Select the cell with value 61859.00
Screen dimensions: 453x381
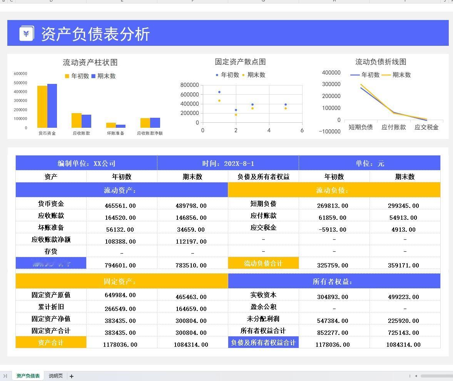pyautogui.click(x=334, y=216)
